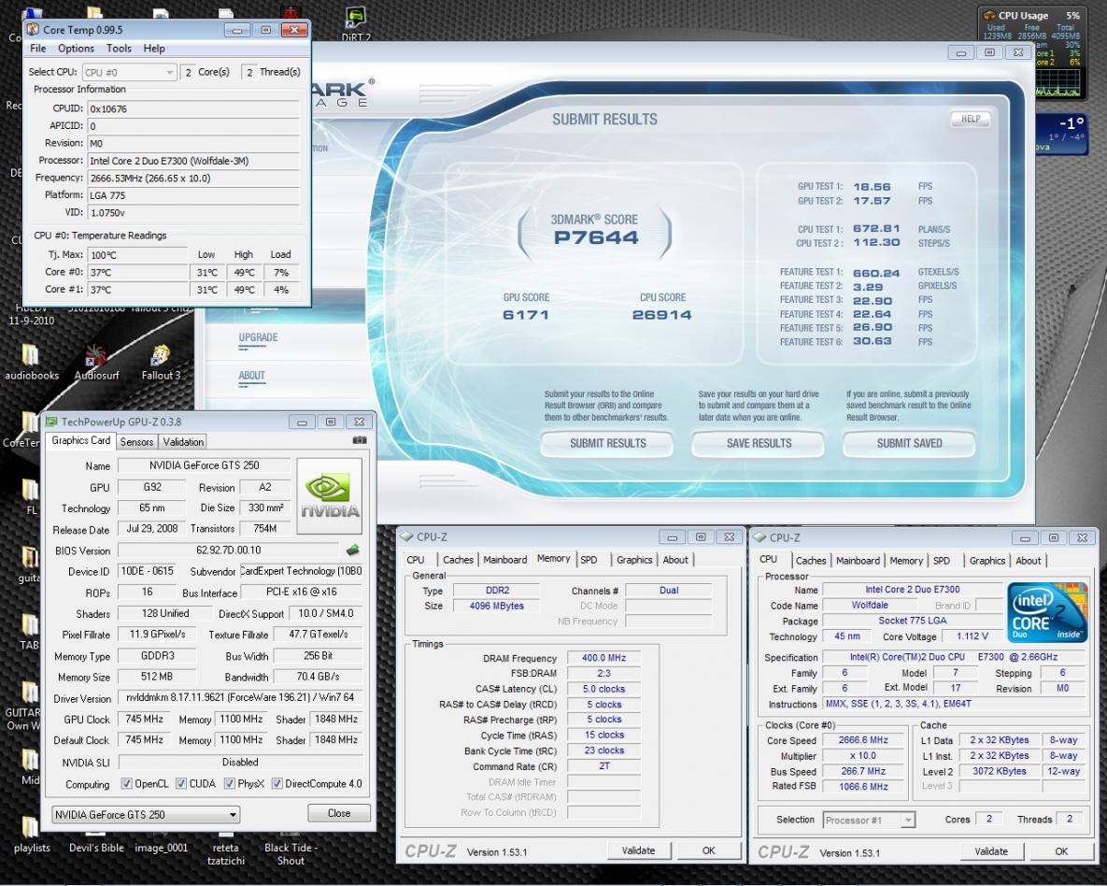Open the Processor #1 selection dropdown
This screenshot has width=1107, height=886.
click(869, 821)
